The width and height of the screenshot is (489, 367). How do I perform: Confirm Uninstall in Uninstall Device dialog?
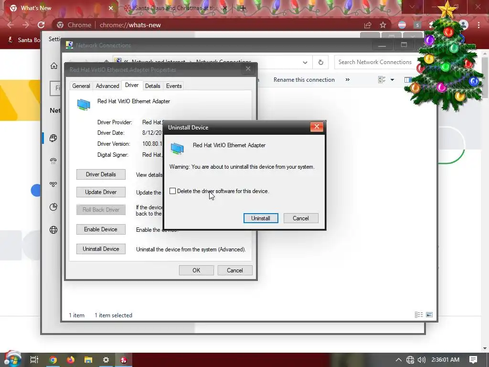[x=261, y=218]
